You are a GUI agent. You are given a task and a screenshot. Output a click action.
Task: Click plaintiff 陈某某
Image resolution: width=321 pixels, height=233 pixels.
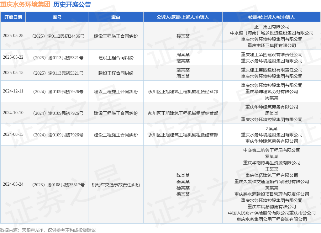(183, 175)
